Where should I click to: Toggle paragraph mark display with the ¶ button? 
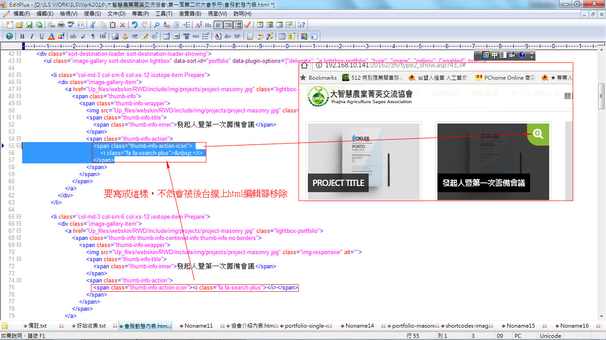point(92,36)
